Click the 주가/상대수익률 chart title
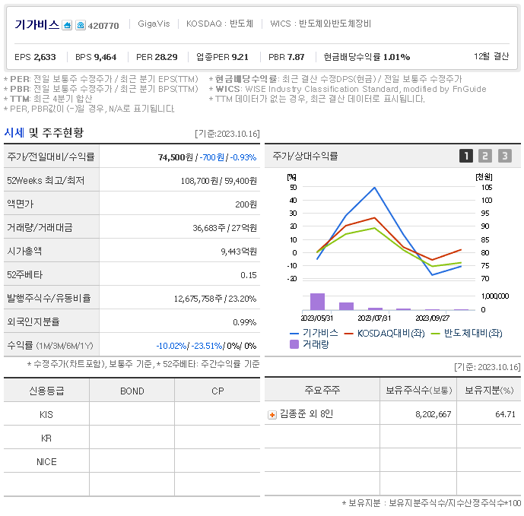Viewport: 524px width, 516px height. (305, 156)
